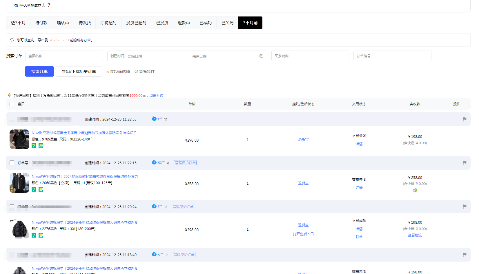Select the 待发货 tab

click(85, 23)
